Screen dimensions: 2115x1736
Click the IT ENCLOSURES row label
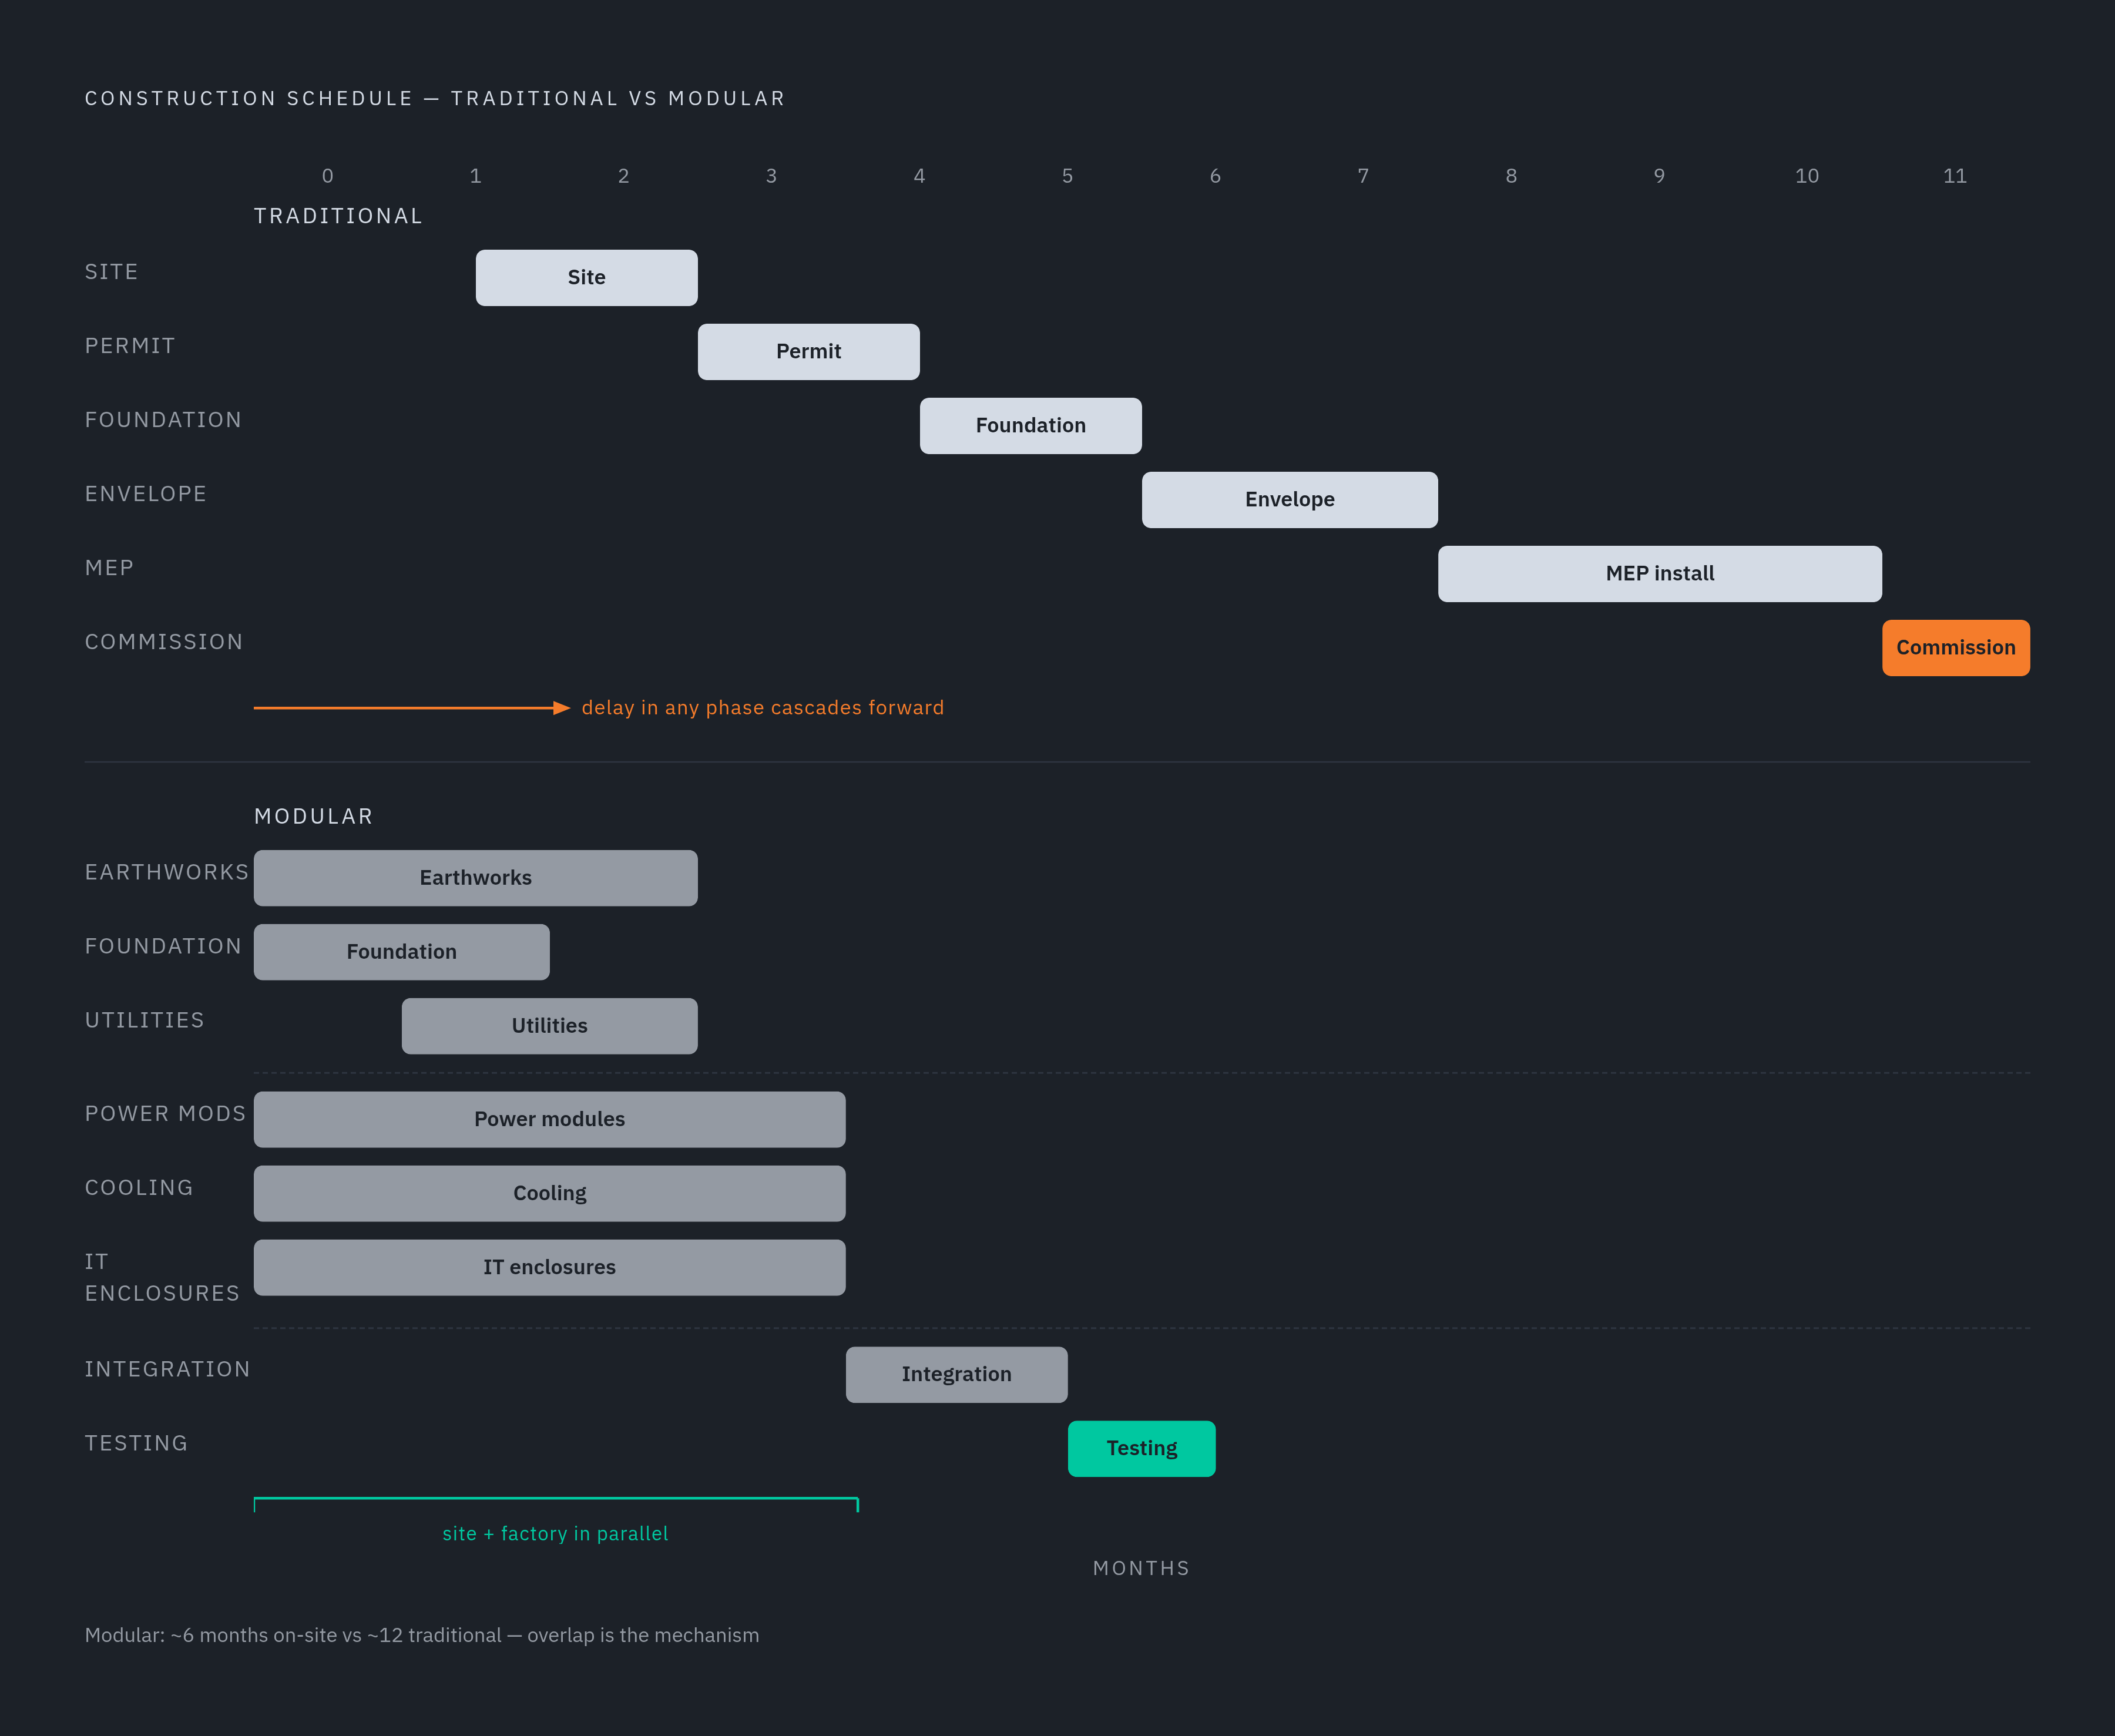pyautogui.click(x=162, y=1277)
